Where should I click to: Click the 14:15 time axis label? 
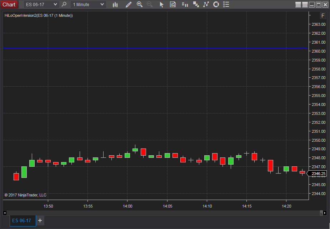[x=247, y=206]
